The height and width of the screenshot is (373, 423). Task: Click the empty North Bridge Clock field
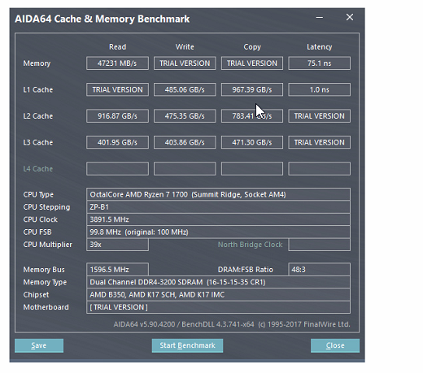tap(319, 245)
